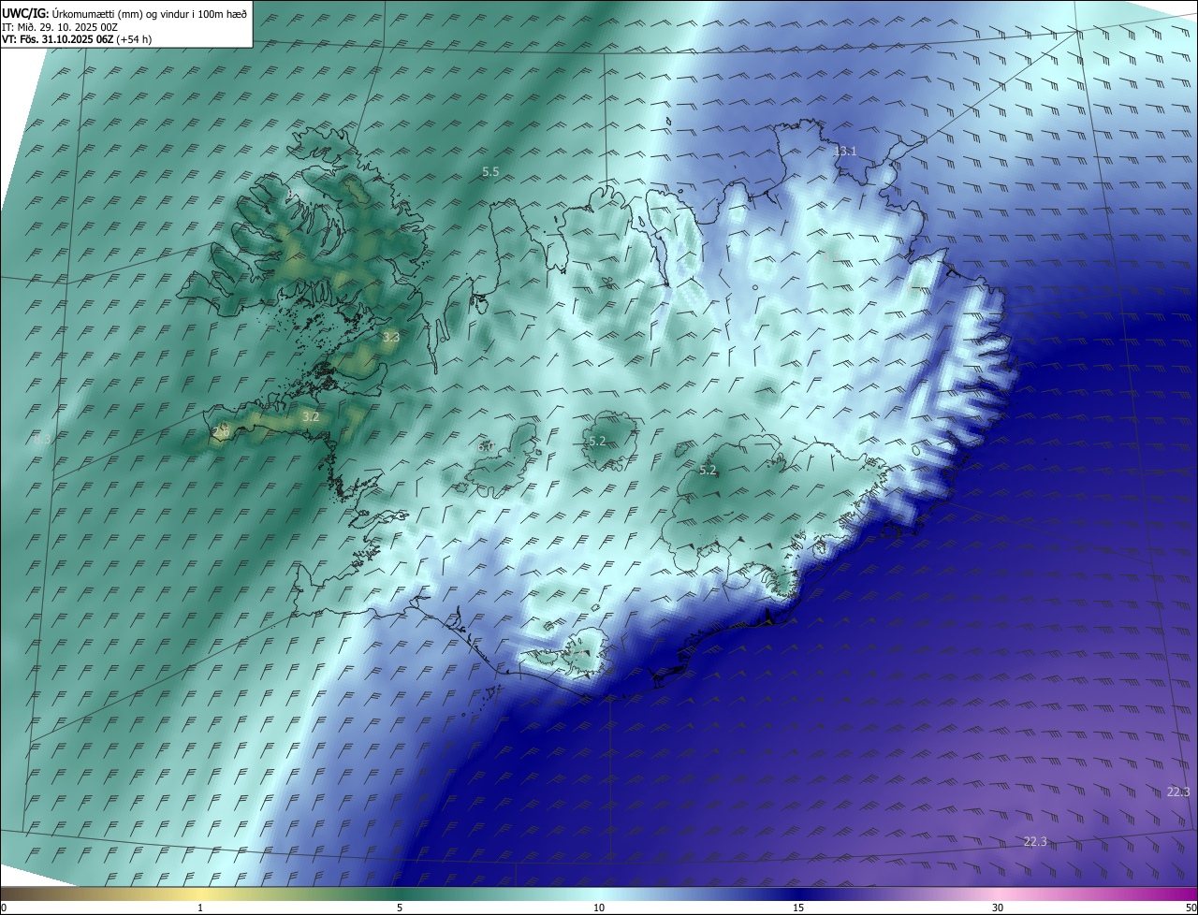This screenshot has height=915, width=1198.
Task: Select the 8.3 value label
Action: coord(42,438)
